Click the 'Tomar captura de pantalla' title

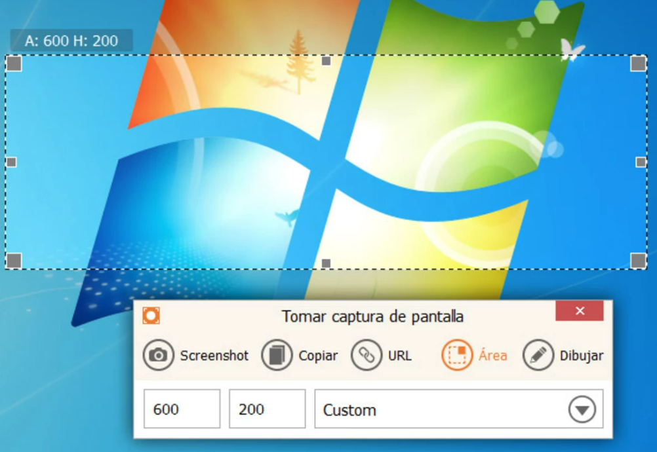[x=372, y=316]
